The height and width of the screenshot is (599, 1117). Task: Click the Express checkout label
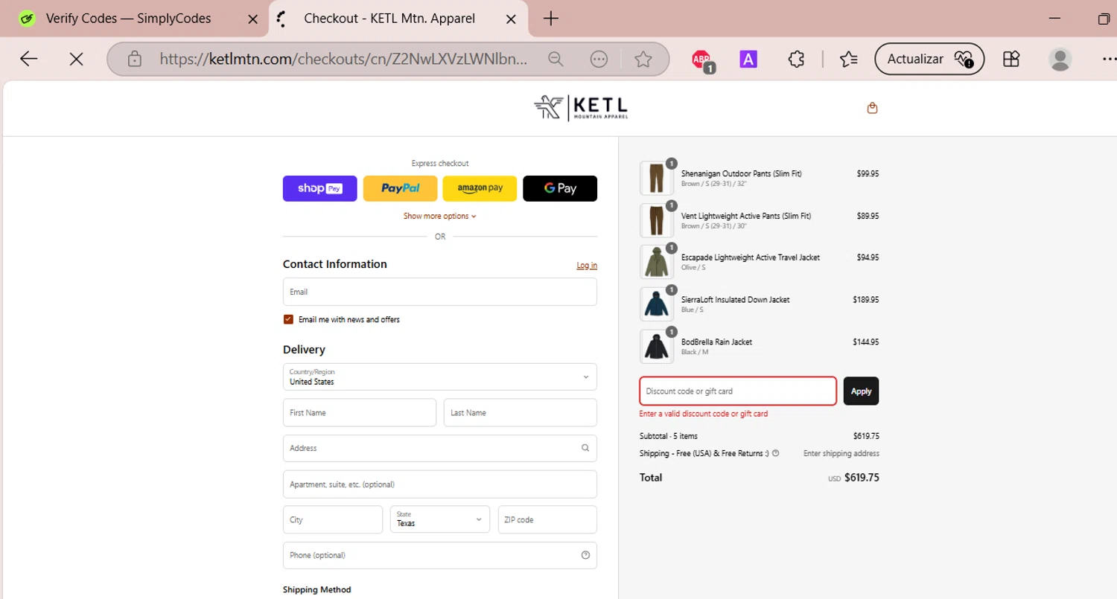[x=440, y=164]
